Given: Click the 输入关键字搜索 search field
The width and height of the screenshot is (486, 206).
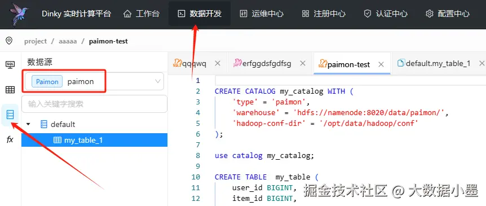Looking at the screenshot, I should pos(94,104).
